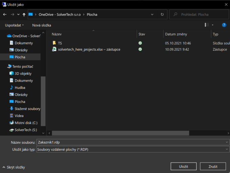Open Uložit jako typ combo box
The height and width of the screenshot is (173, 230).
point(133,149)
